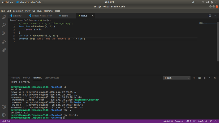Maximize panel size with up chevron

pyautogui.click(x=210, y=78)
